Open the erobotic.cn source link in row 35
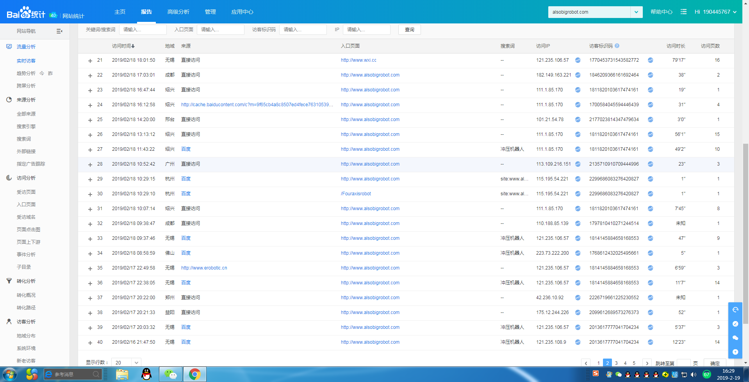The width and height of the screenshot is (749, 382). [x=204, y=268]
